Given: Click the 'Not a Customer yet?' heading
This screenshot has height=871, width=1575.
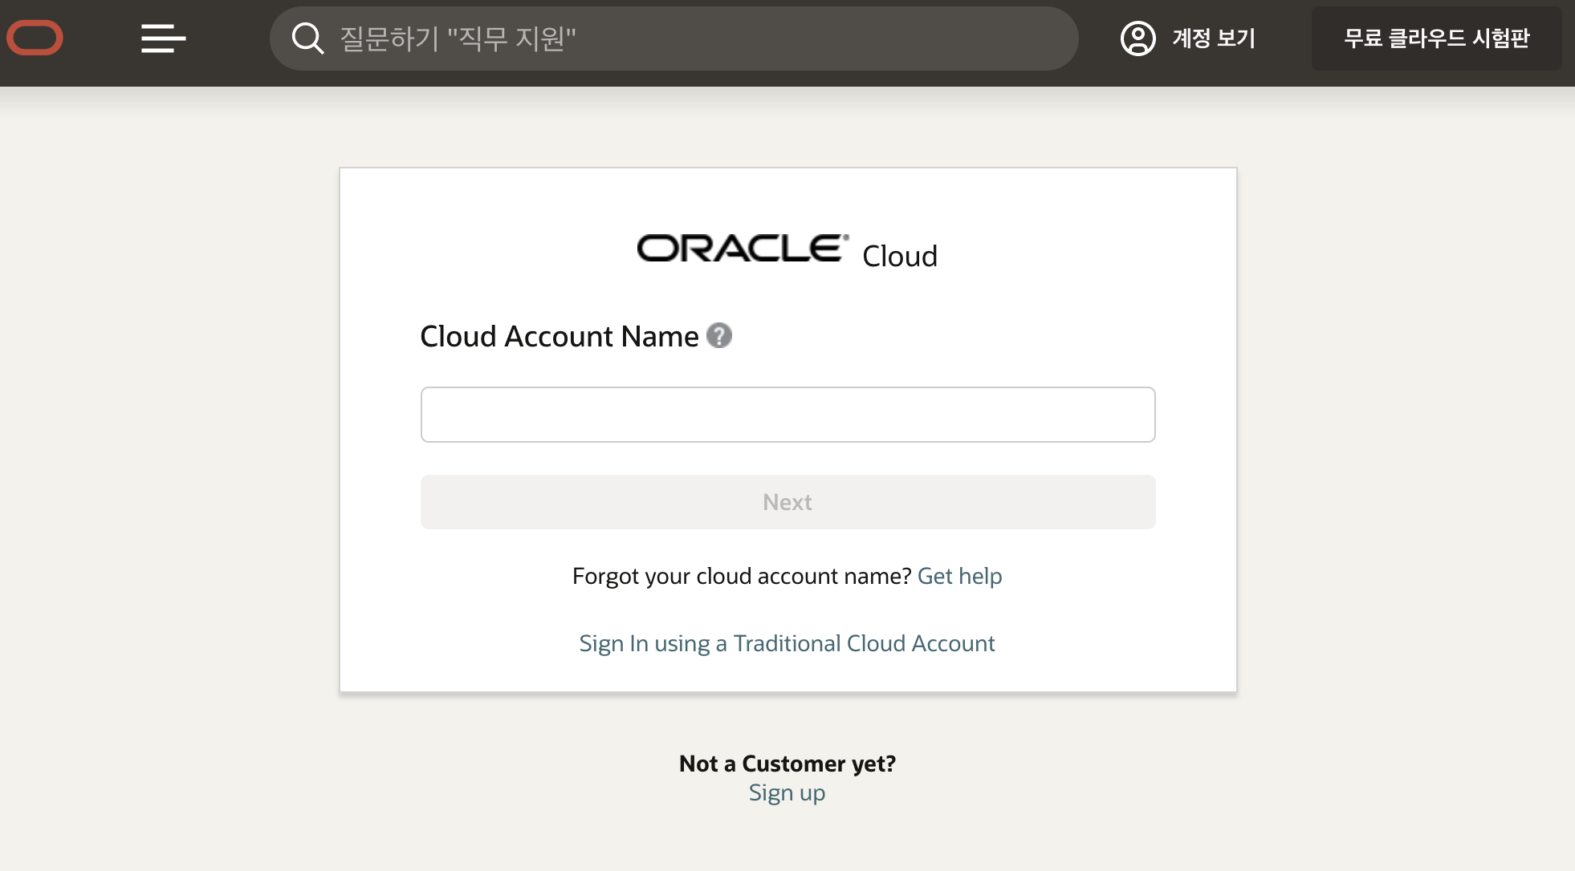Looking at the screenshot, I should [x=787, y=764].
